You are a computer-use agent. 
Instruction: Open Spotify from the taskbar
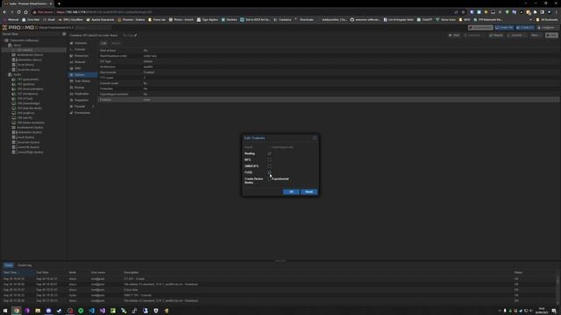[x=81, y=311]
